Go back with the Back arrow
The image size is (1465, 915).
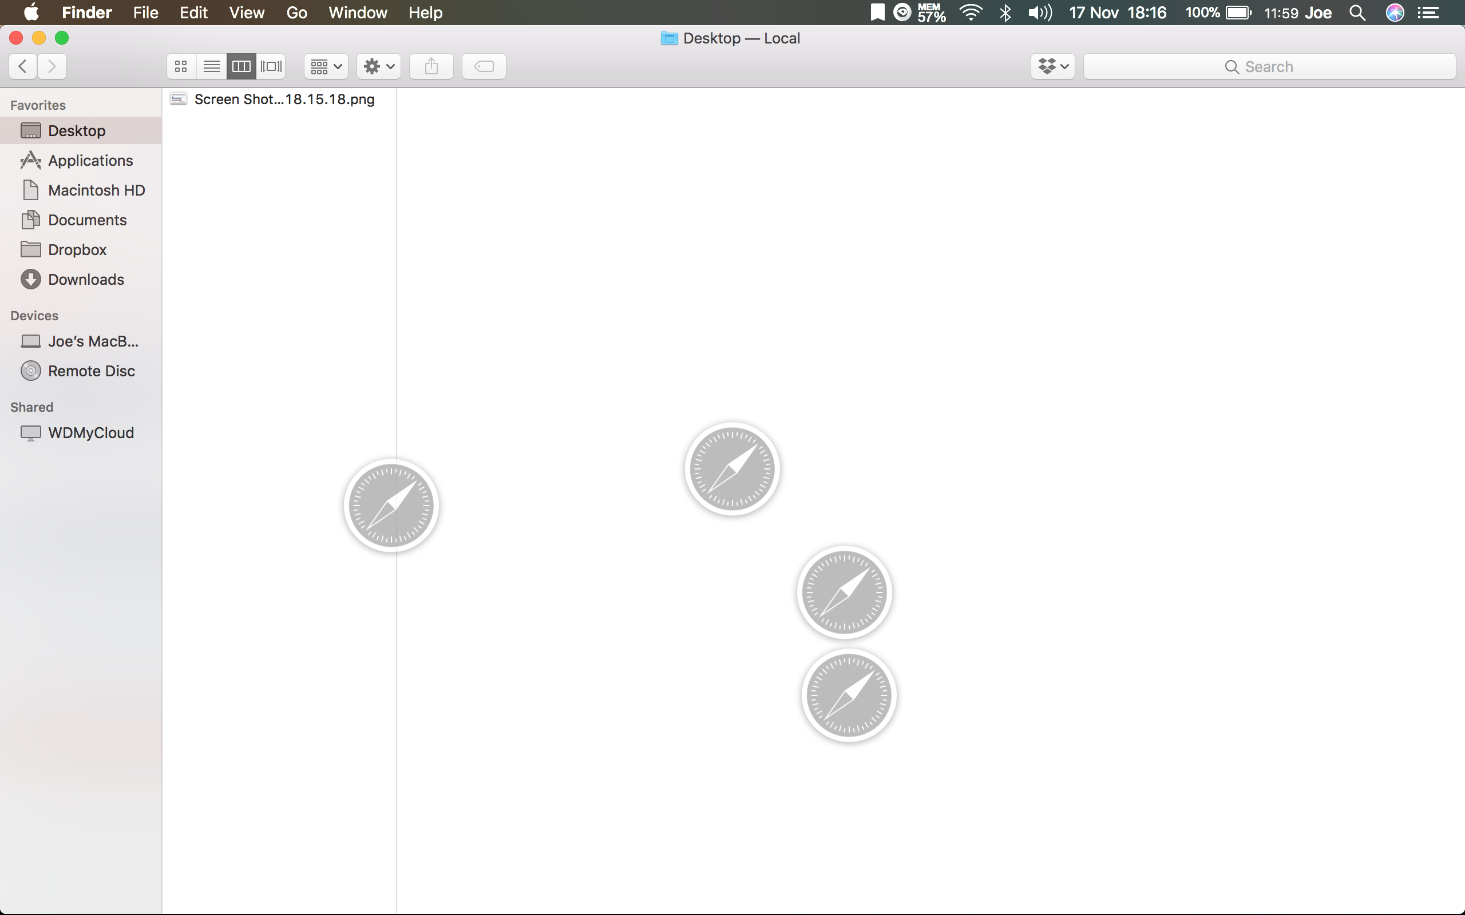[x=23, y=66]
